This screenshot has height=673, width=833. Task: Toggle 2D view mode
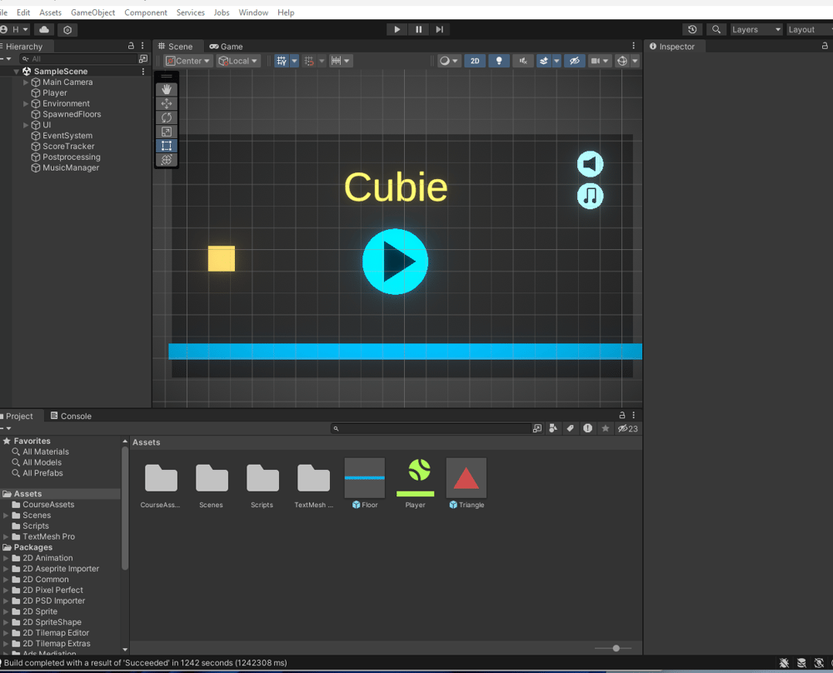point(475,61)
